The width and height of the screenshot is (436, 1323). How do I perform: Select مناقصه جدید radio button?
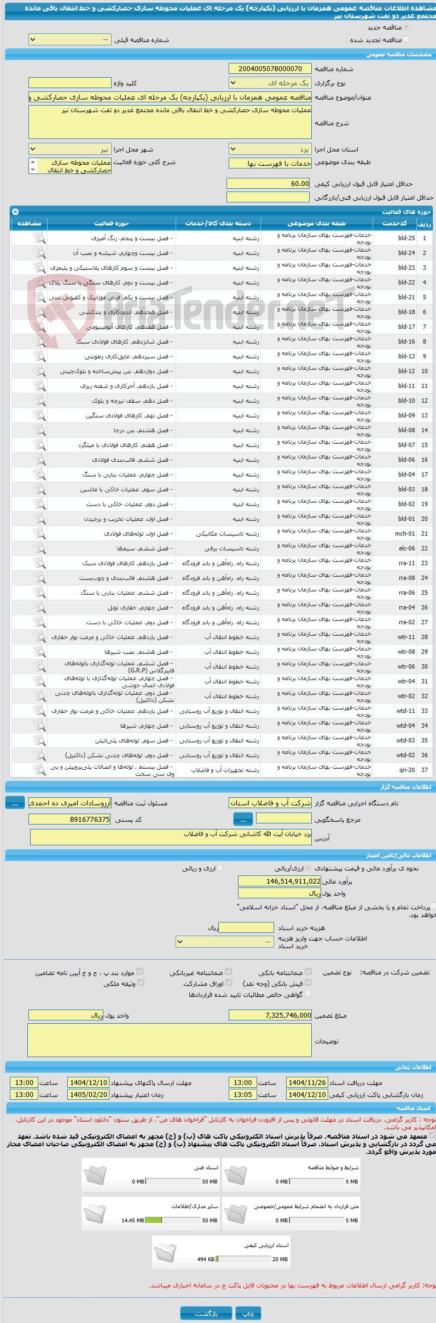pos(406,27)
